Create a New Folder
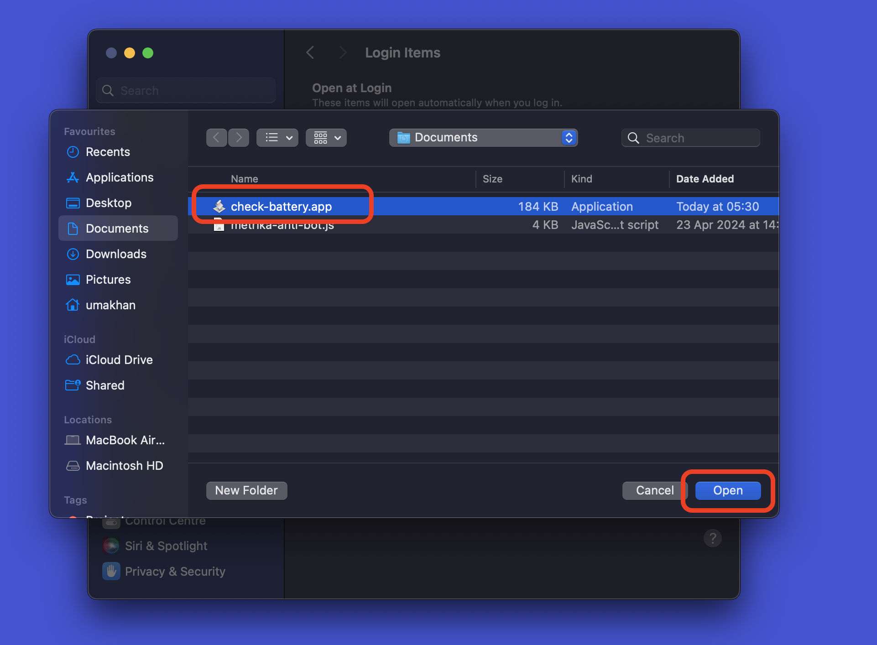877x645 pixels. pyautogui.click(x=246, y=490)
